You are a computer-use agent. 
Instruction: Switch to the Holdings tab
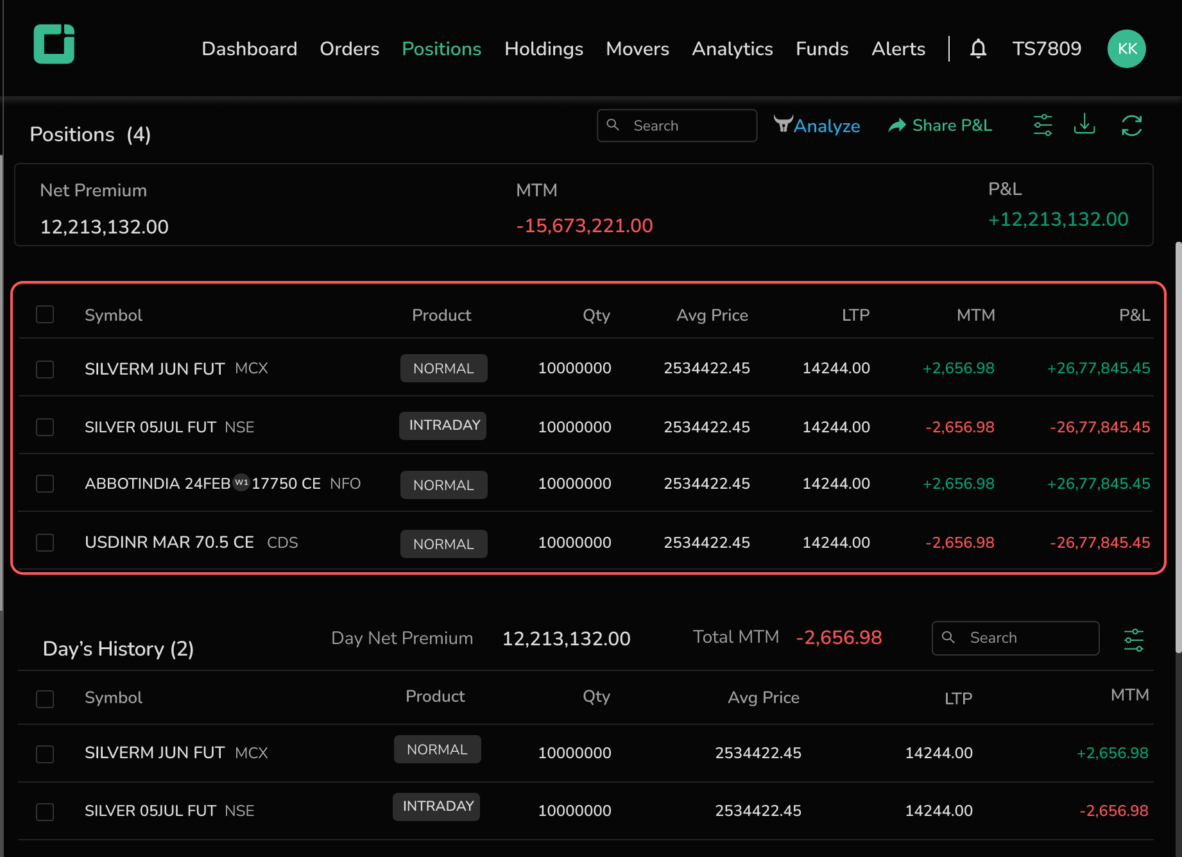click(544, 49)
